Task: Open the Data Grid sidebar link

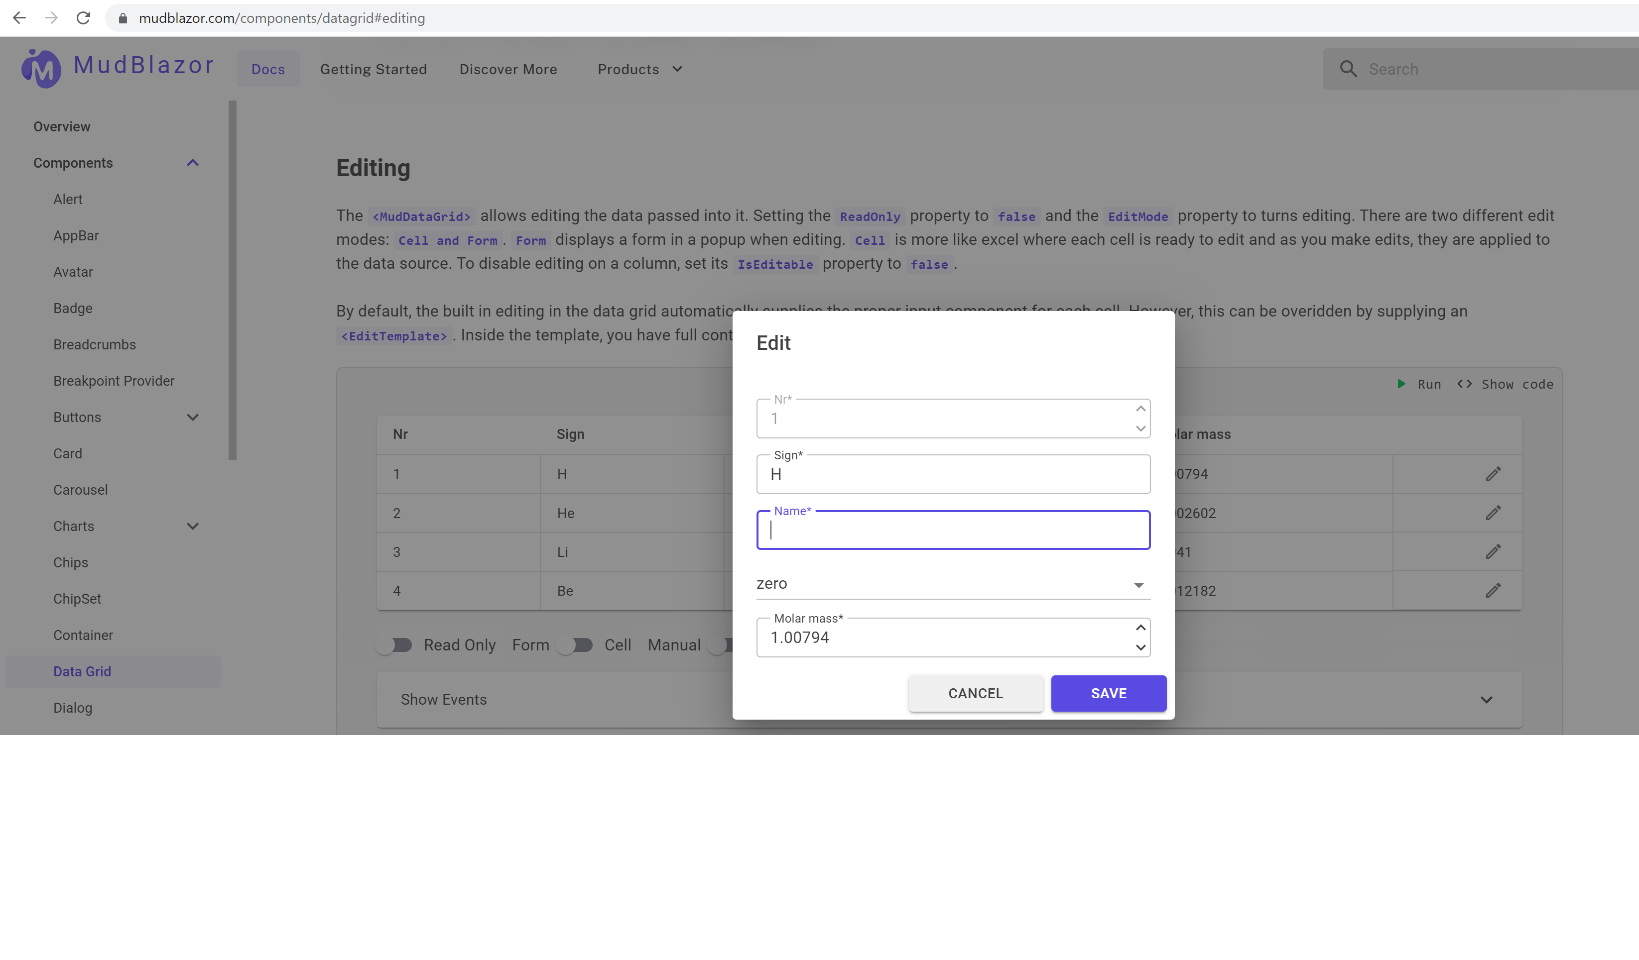Action: [x=83, y=671]
